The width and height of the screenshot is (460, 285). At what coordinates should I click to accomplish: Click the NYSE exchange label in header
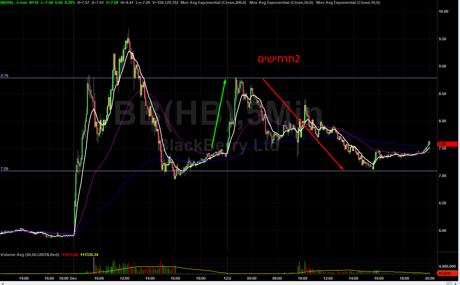click(x=34, y=2)
